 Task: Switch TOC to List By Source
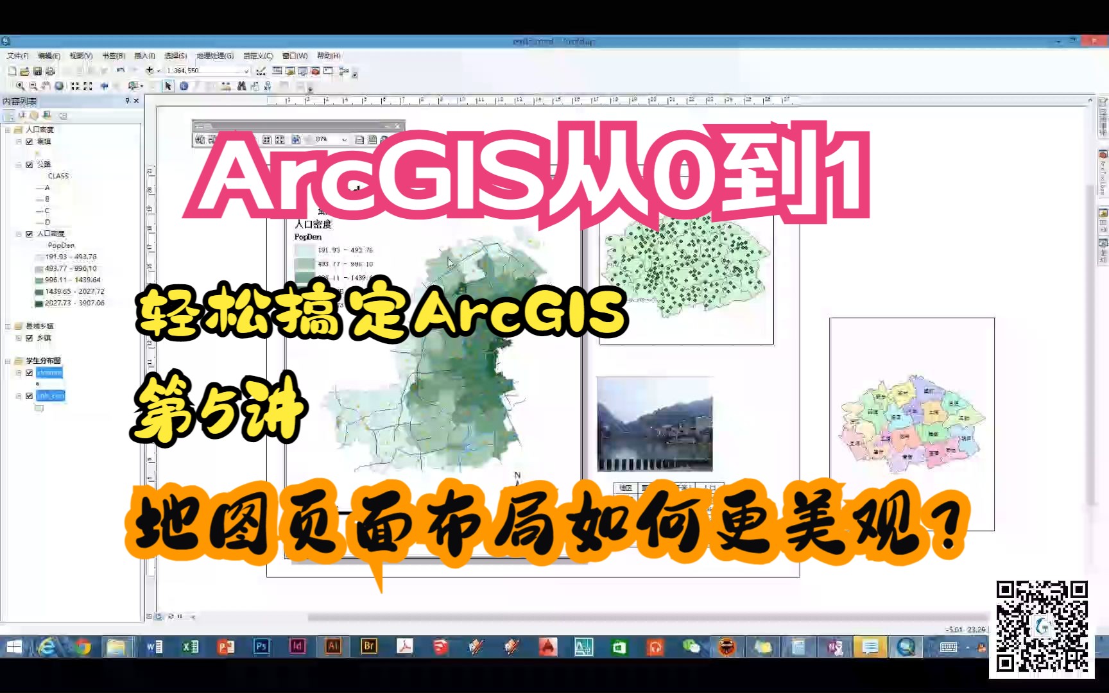click(21, 116)
